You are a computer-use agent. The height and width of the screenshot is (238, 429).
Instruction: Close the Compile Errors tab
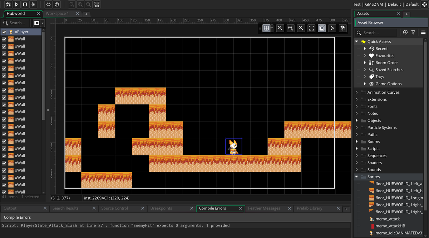pos(241,208)
